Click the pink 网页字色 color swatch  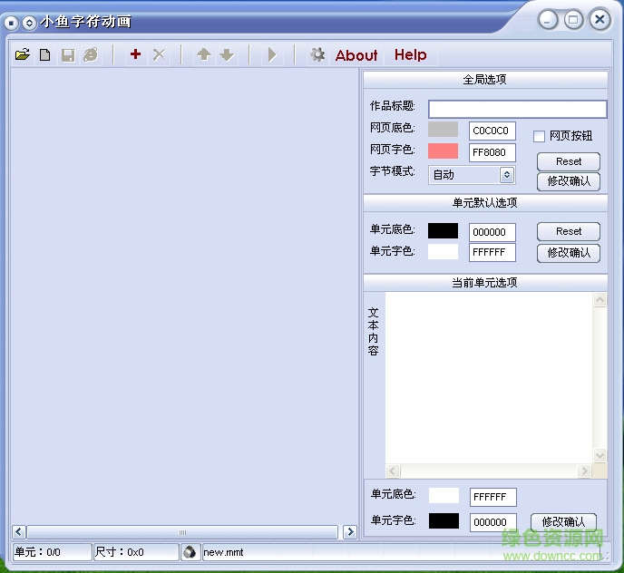[443, 151]
